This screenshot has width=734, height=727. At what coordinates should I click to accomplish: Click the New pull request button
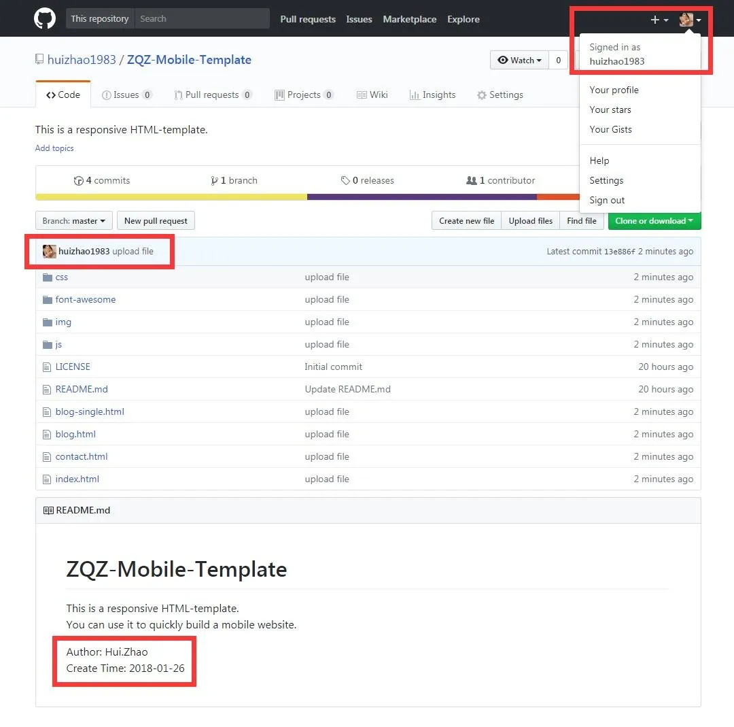[x=156, y=220]
